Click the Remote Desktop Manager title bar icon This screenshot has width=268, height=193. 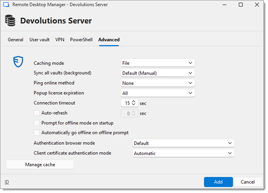click(x=6, y=5)
